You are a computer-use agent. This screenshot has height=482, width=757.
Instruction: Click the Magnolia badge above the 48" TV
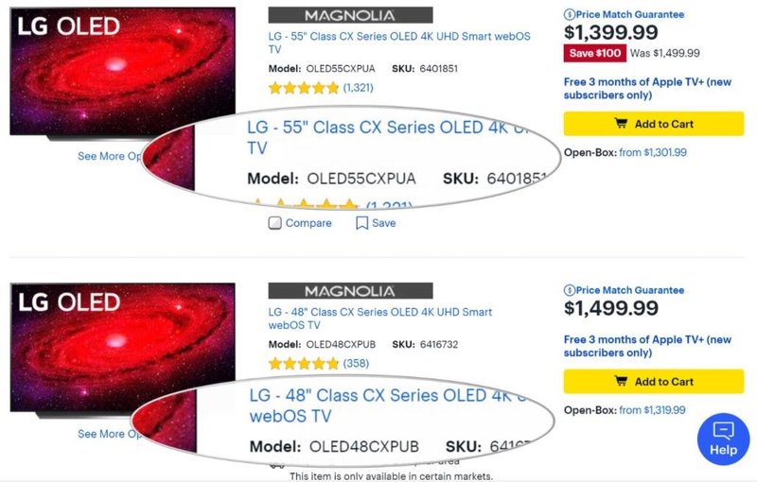point(350,291)
